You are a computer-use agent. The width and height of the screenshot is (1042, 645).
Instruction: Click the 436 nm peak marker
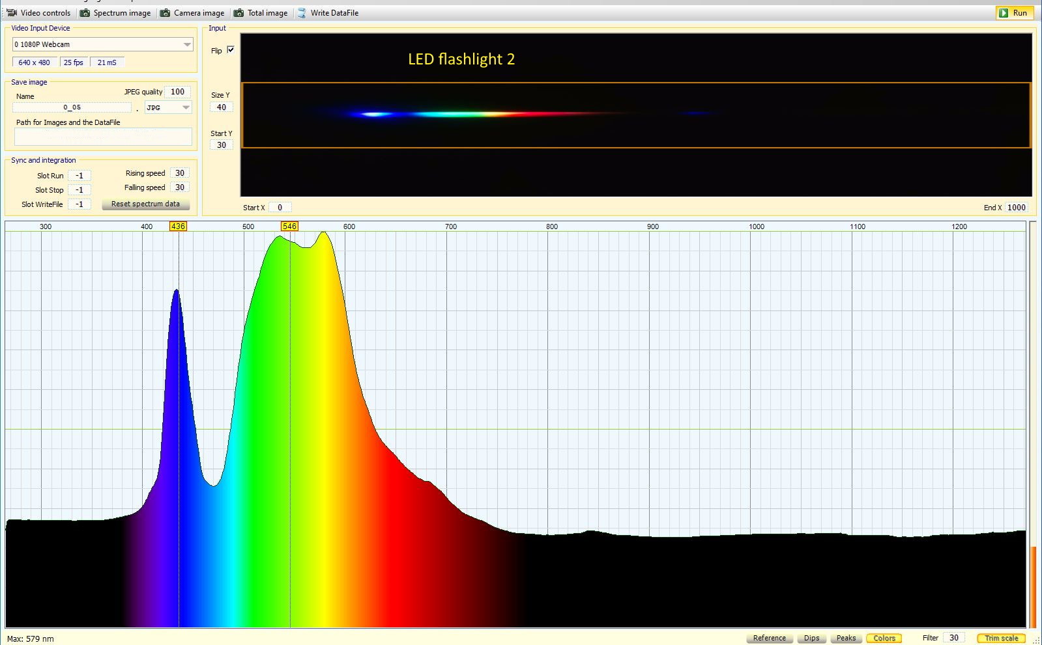click(x=178, y=226)
